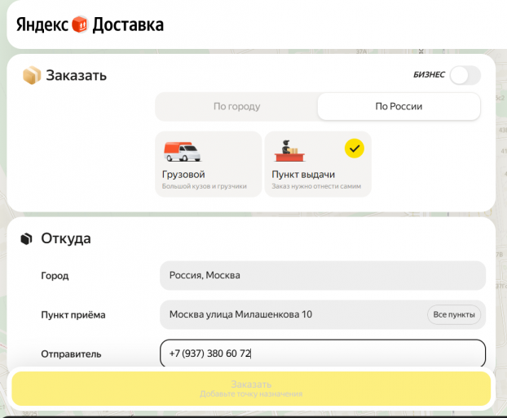Click the Яндекс Доставка logo
The height and width of the screenshot is (418, 507).
tap(90, 25)
